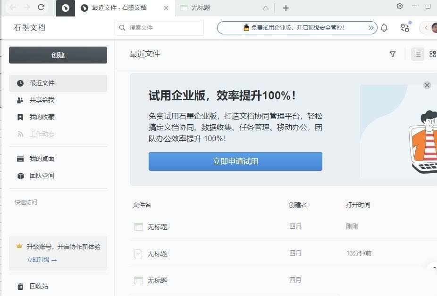Open a new tab with plus
The height and width of the screenshot is (296, 437).
tap(286, 8)
